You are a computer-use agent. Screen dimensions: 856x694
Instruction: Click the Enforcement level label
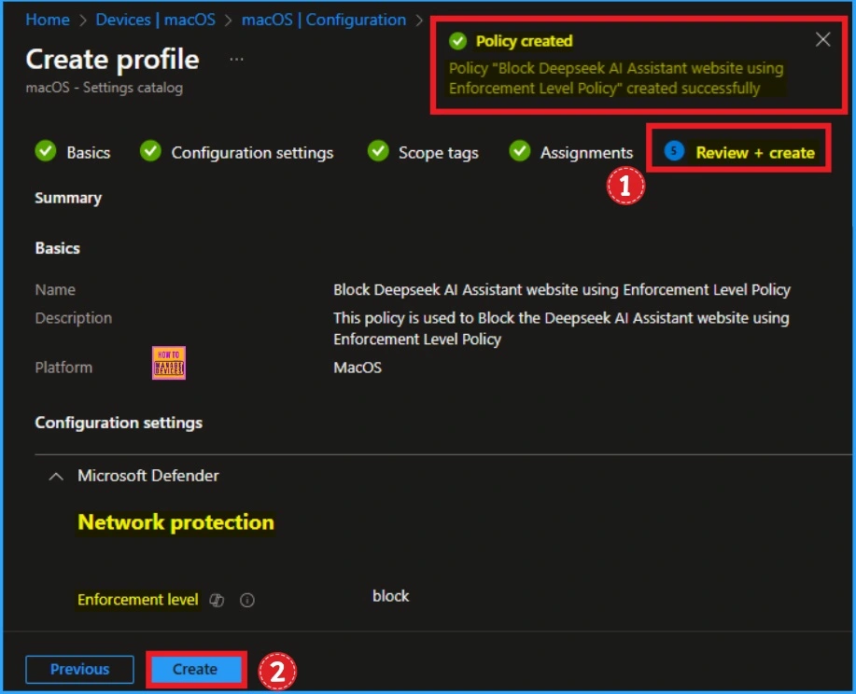click(137, 600)
